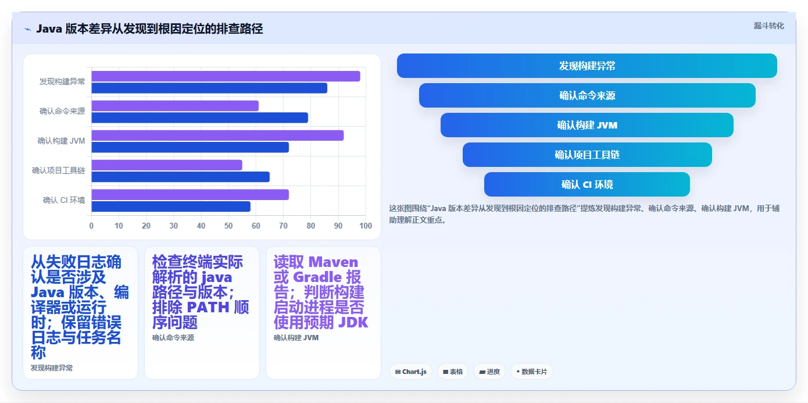Click the lightning icon beside the title
The image size is (808, 403).
(x=28, y=29)
